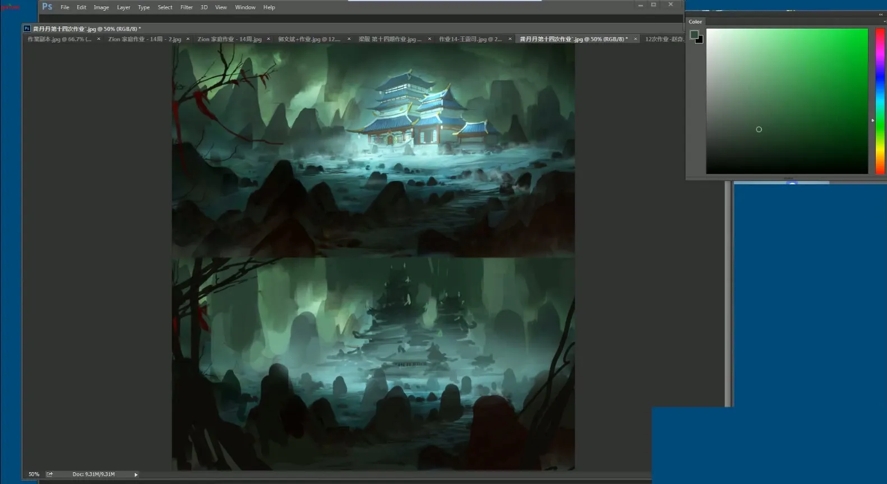Switch to the Zion 家庭作业 - 14周 - 2.jpg tab
Image resolution: width=887 pixels, height=484 pixels.
[145, 39]
